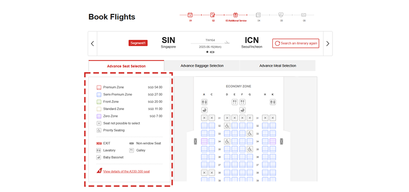Click the Segment1 red label
Image resolution: width=409 pixels, height=192 pixels.
138,43
